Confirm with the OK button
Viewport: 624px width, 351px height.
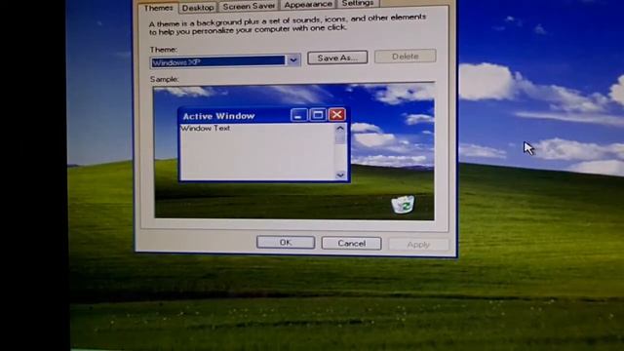286,243
